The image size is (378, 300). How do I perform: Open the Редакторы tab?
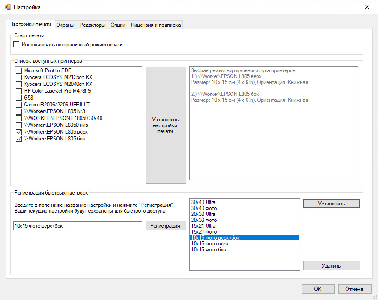93,25
